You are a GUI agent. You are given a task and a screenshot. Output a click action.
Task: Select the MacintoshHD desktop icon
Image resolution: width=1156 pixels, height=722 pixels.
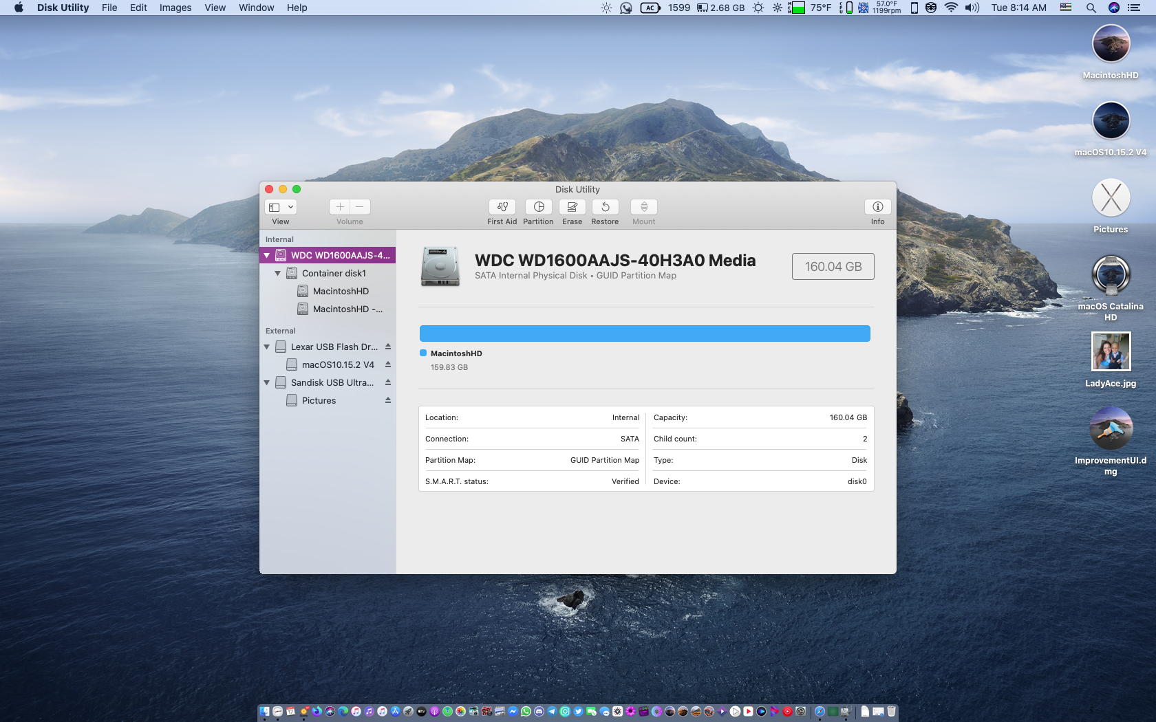[1111, 44]
